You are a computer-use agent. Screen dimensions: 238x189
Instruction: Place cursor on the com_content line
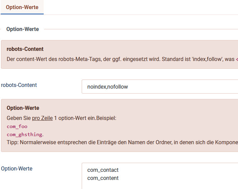(103, 178)
